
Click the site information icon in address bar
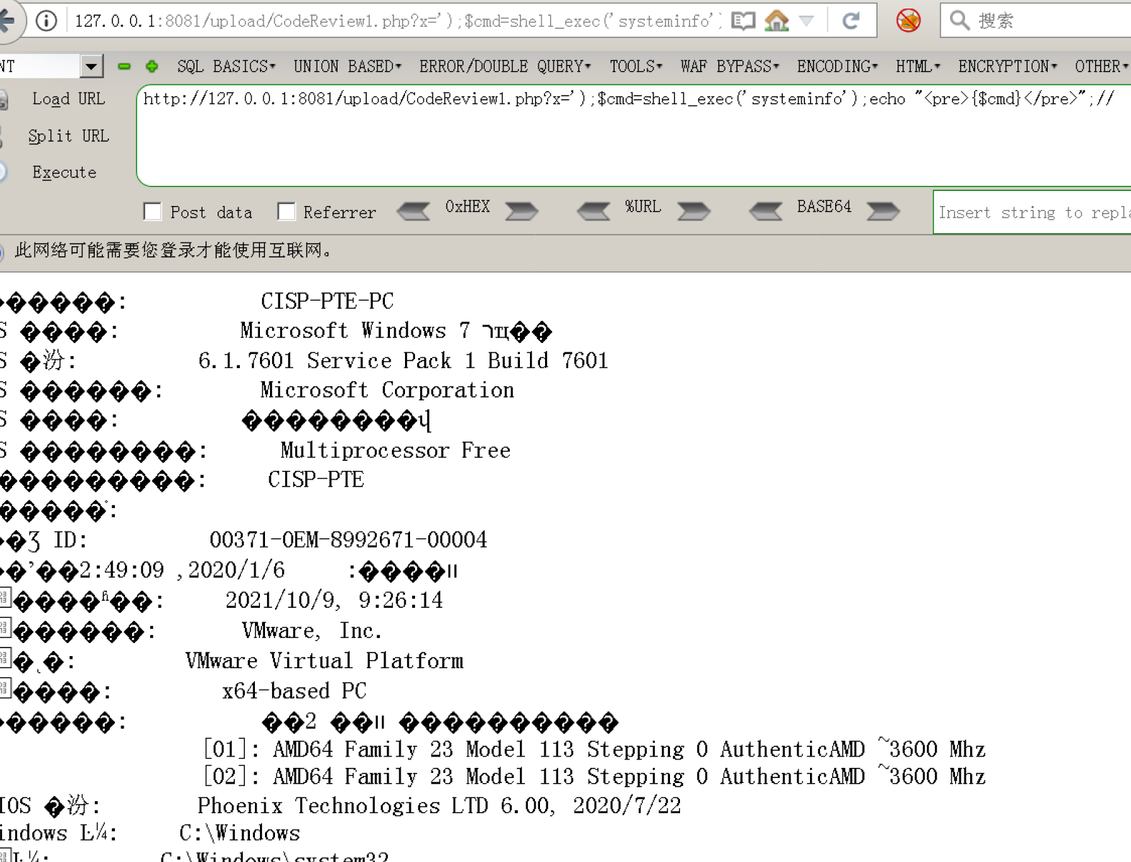coord(47,21)
